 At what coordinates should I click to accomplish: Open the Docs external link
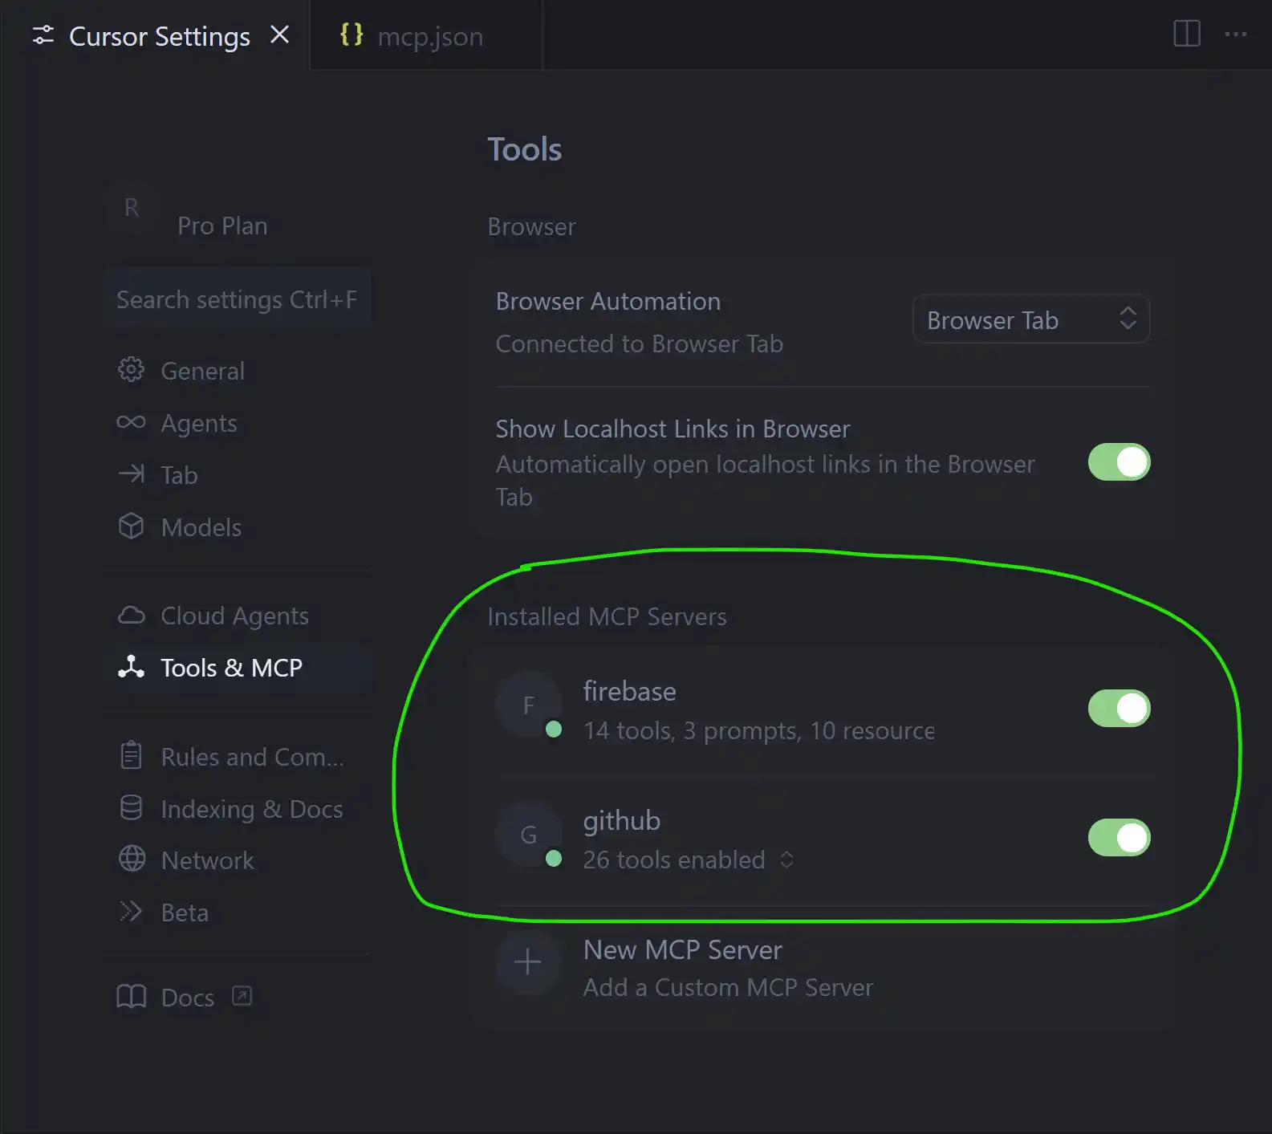coord(185,997)
